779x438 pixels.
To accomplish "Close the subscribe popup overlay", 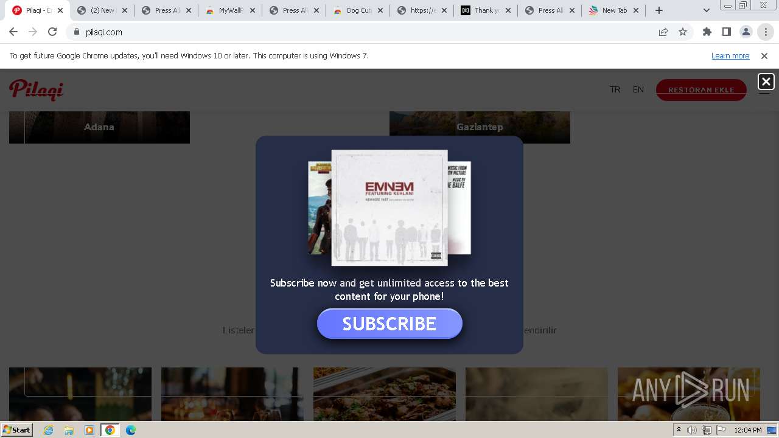I will tap(766, 82).
